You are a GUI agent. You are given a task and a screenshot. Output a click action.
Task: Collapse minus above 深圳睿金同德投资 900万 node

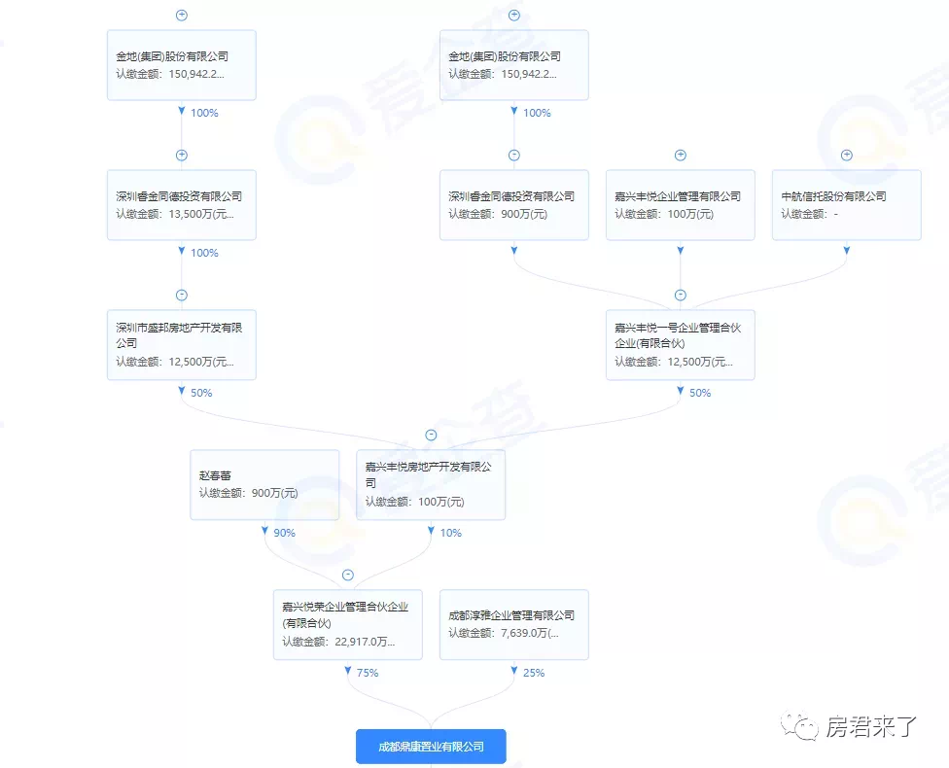click(513, 155)
